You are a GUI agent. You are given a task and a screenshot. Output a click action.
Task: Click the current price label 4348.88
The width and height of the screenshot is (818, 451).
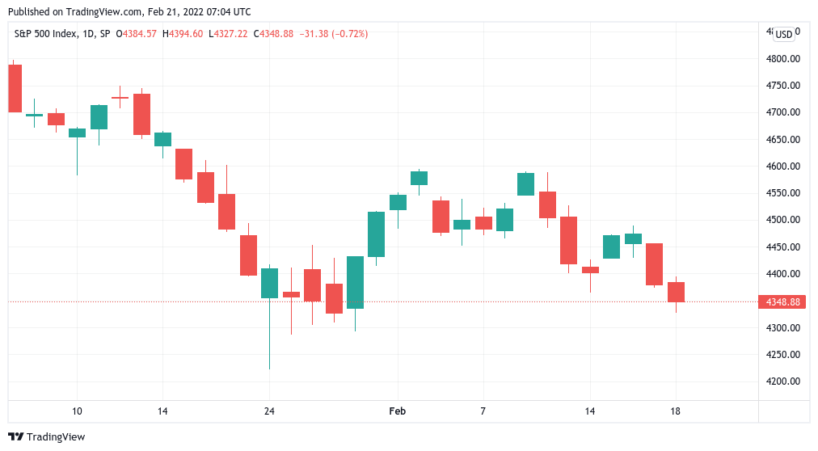[782, 302]
